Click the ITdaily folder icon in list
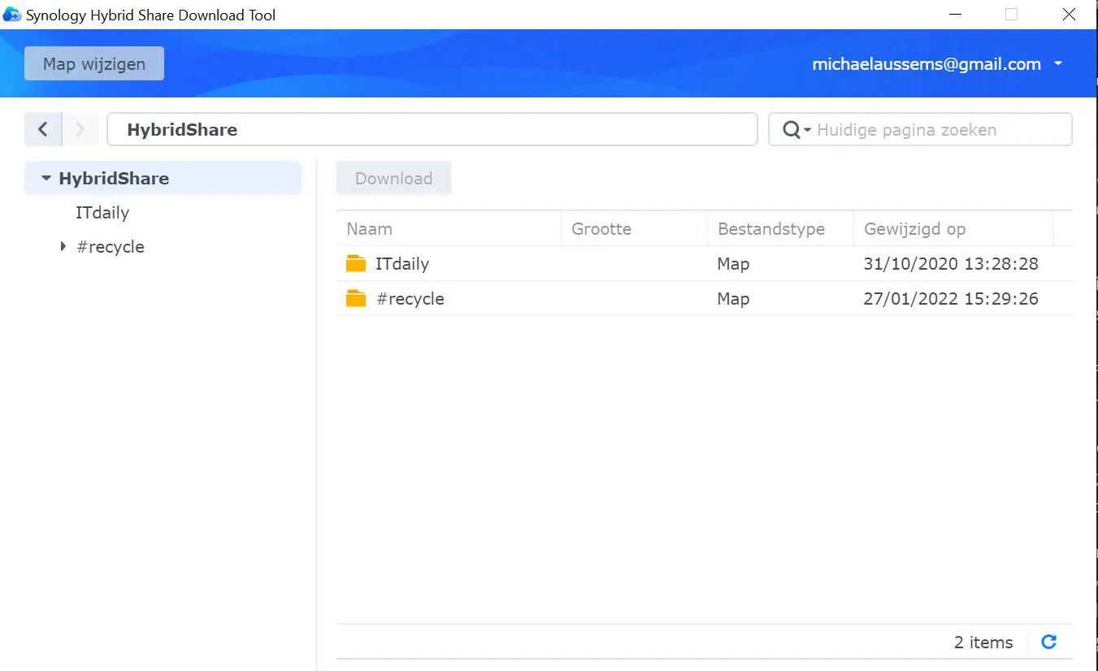The image size is (1098, 671). click(x=356, y=263)
